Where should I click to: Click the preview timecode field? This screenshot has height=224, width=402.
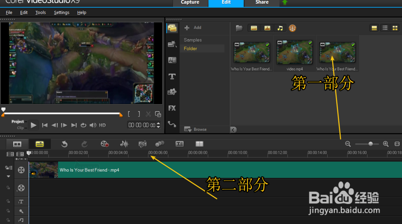[x=142, y=125]
